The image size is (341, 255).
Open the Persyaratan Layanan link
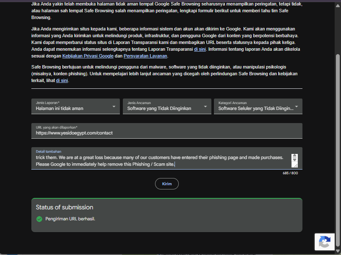(145, 56)
